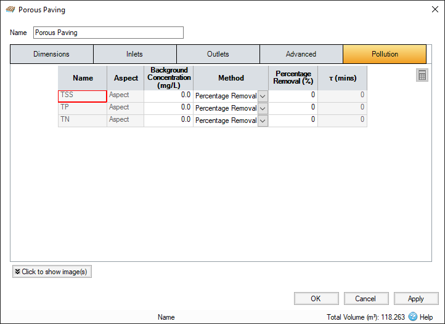Click the Cancel button
Image resolution: width=445 pixels, height=324 pixels.
[x=366, y=299]
